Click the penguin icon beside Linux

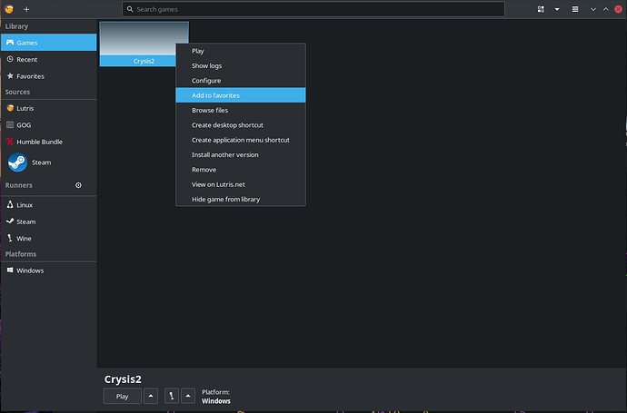click(10, 204)
